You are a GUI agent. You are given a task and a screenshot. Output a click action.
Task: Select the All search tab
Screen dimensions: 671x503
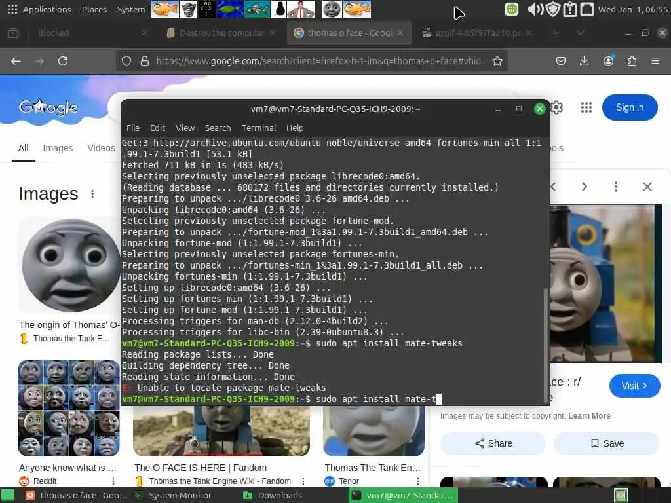(x=24, y=148)
